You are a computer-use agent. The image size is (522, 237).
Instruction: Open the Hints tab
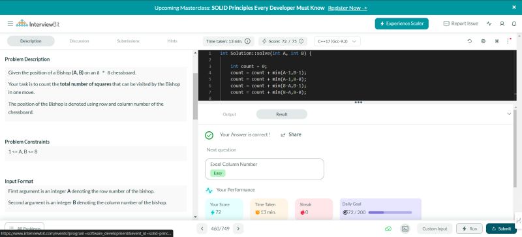pos(172,41)
